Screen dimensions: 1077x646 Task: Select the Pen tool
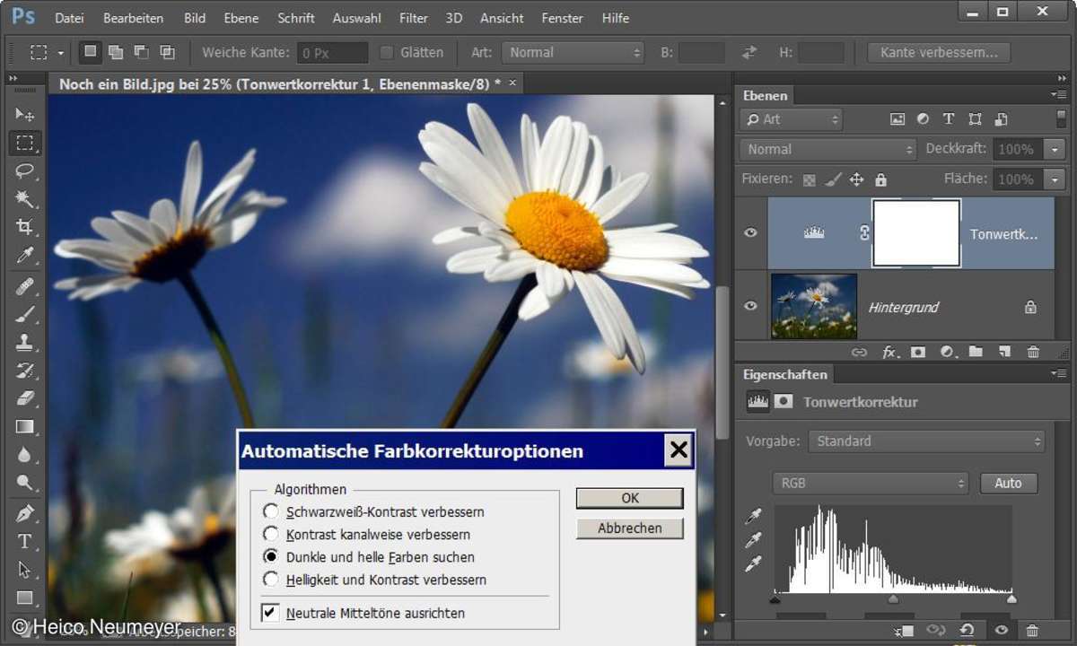tap(24, 513)
